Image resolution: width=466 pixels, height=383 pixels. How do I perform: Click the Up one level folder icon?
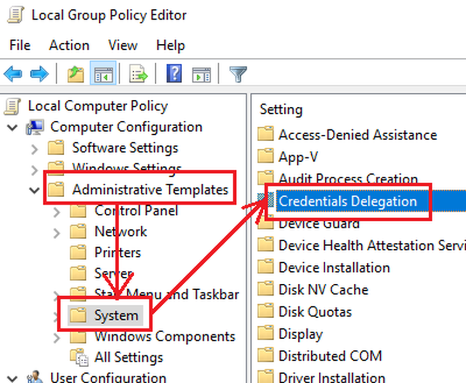[x=75, y=74]
